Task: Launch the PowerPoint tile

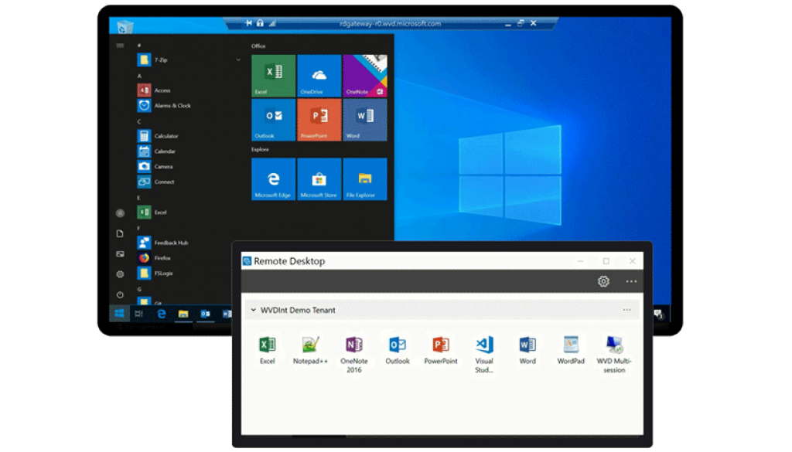Action: pyautogui.click(x=319, y=120)
